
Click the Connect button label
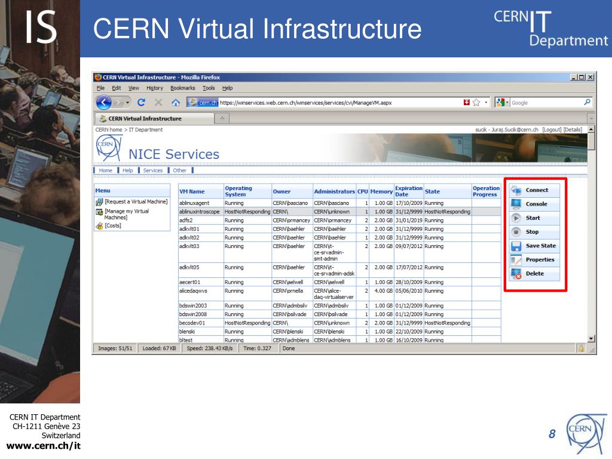pos(537,190)
